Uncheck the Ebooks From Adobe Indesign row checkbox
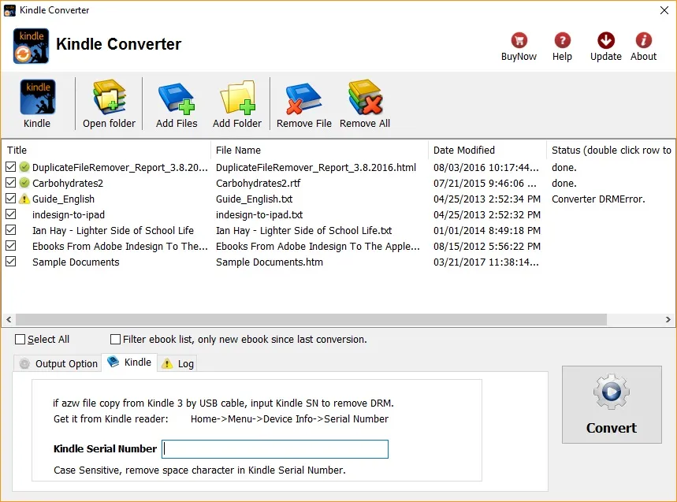677x502 pixels. [x=11, y=246]
